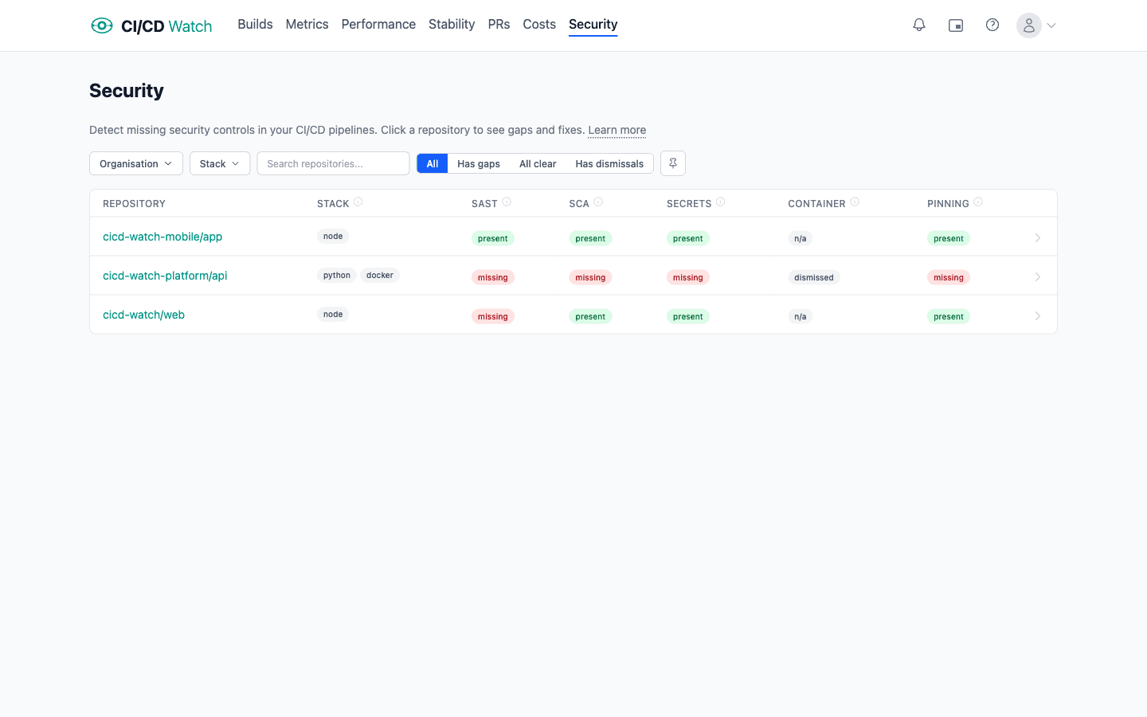Expand the user account menu chevron
1147x717 pixels.
point(1051,25)
